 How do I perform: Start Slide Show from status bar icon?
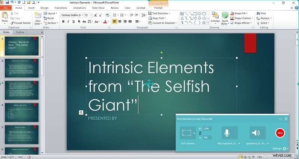[254, 157]
